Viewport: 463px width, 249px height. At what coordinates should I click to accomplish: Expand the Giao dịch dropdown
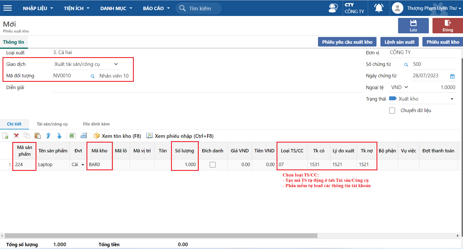[116, 64]
